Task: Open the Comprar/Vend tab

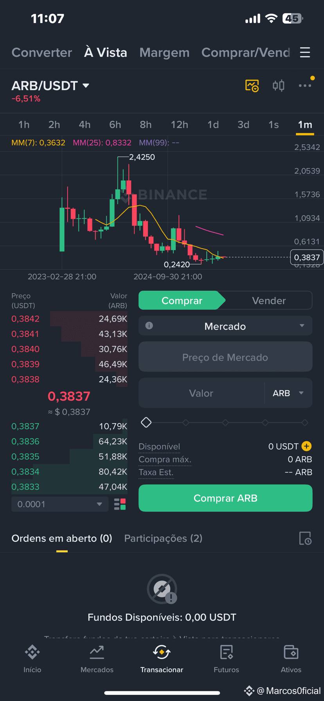Action: [x=246, y=52]
